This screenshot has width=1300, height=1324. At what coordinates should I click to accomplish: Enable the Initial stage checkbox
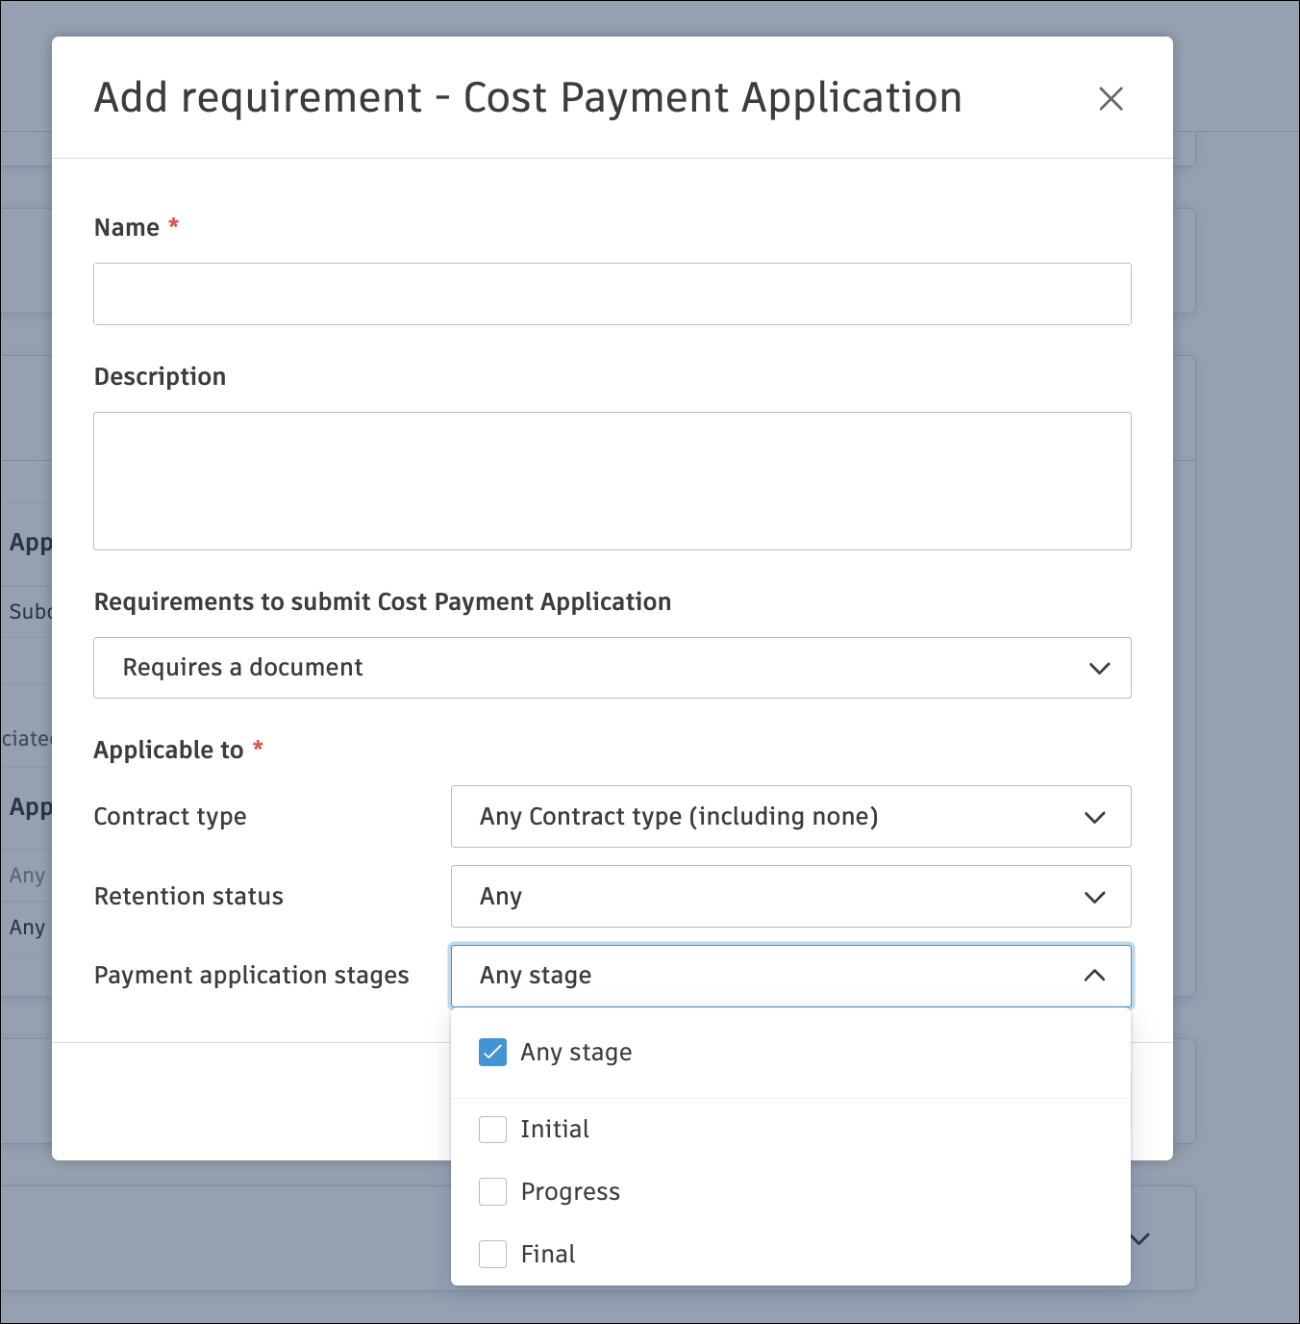tap(492, 1129)
